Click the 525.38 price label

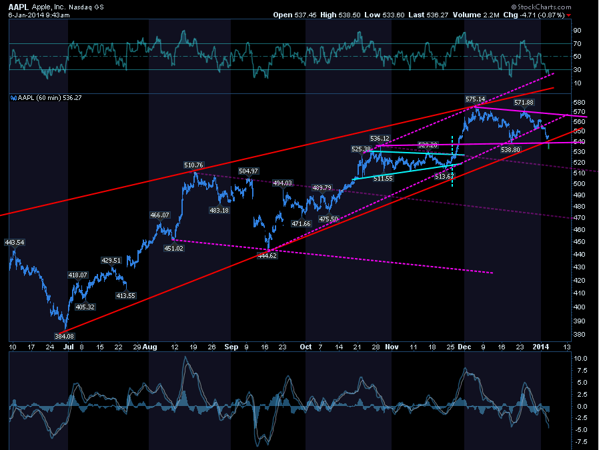361,149
